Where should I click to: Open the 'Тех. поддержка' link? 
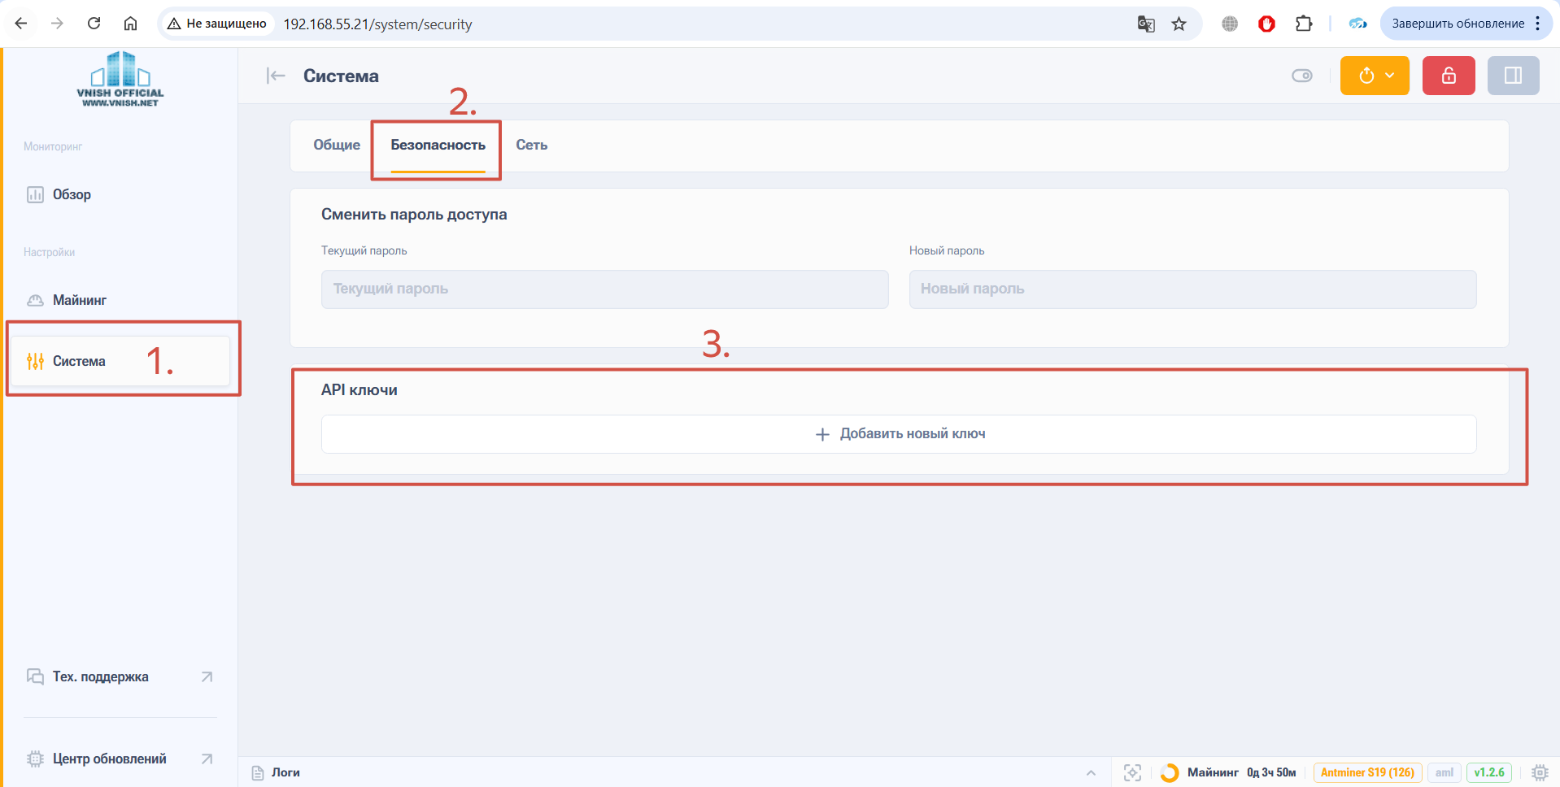120,676
